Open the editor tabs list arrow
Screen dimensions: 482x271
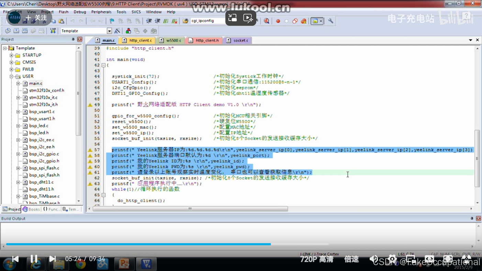471,40
